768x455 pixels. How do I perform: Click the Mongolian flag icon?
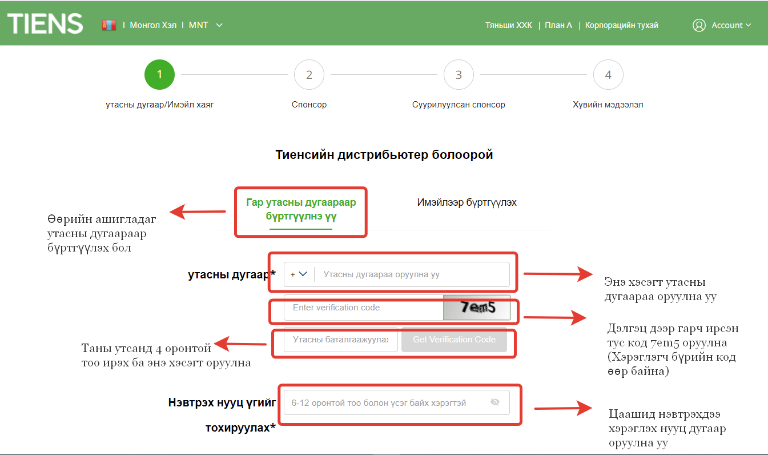coord(109,25)
